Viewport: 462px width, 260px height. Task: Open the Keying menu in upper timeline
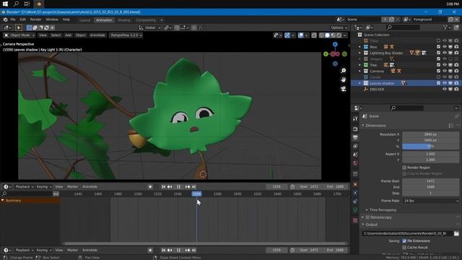coord(43,186)
